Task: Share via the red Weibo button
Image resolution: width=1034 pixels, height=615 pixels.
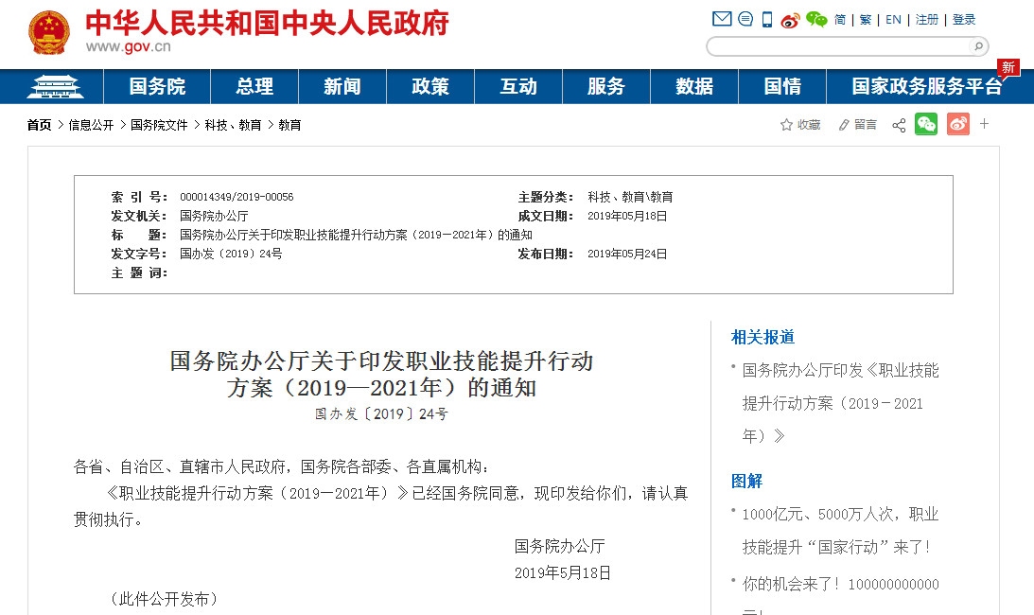Action: click(958, 124)
